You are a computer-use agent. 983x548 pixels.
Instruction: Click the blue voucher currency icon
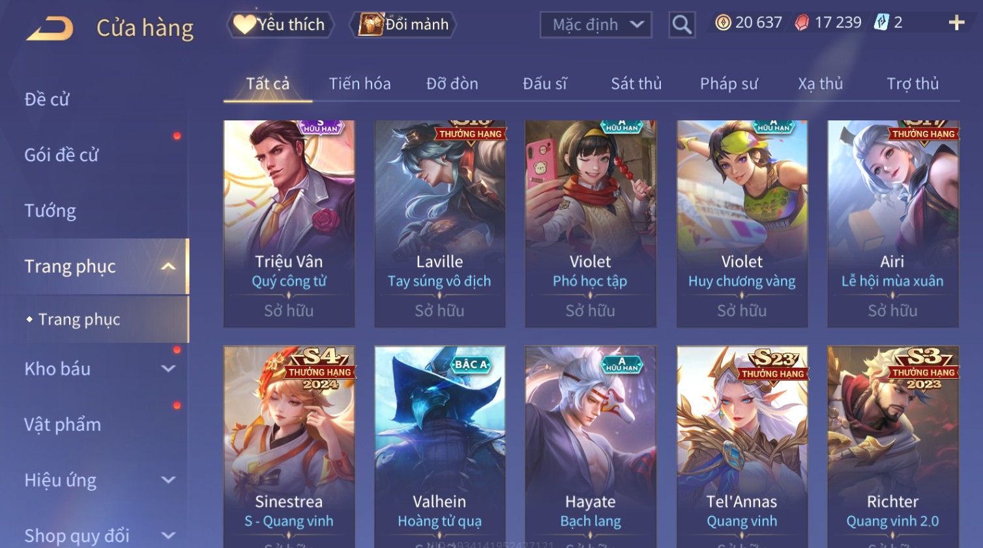click(x=881, y=23)
